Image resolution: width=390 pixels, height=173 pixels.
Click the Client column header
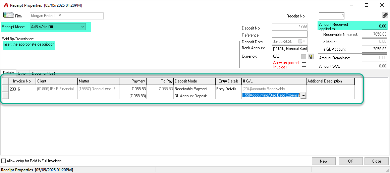(x=57, y=81)
